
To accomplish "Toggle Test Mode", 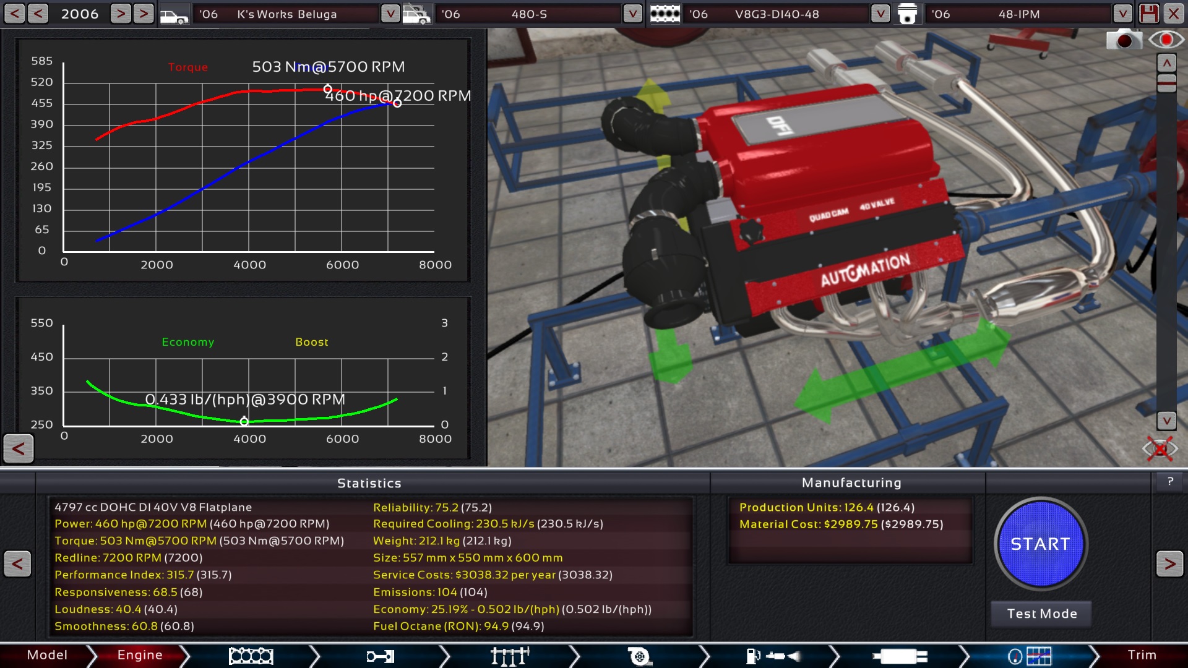I will point(1041,614).
